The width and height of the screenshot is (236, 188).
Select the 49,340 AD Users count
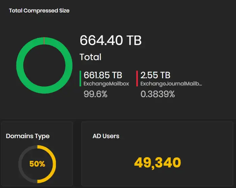pyautogui.click(x=157, y=163)
